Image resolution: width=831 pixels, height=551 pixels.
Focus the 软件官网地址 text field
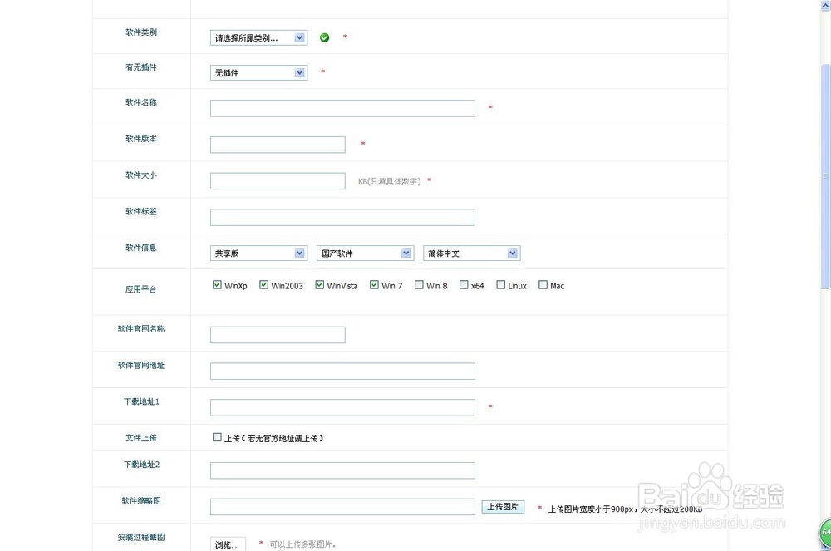point(342,371)
